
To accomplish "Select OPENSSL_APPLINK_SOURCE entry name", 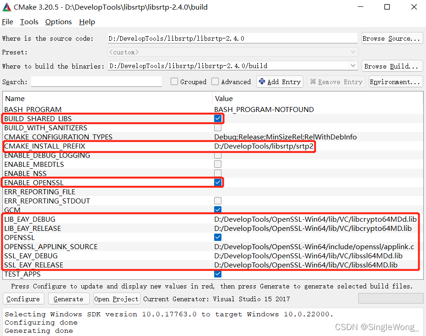I will pos(51,247).
